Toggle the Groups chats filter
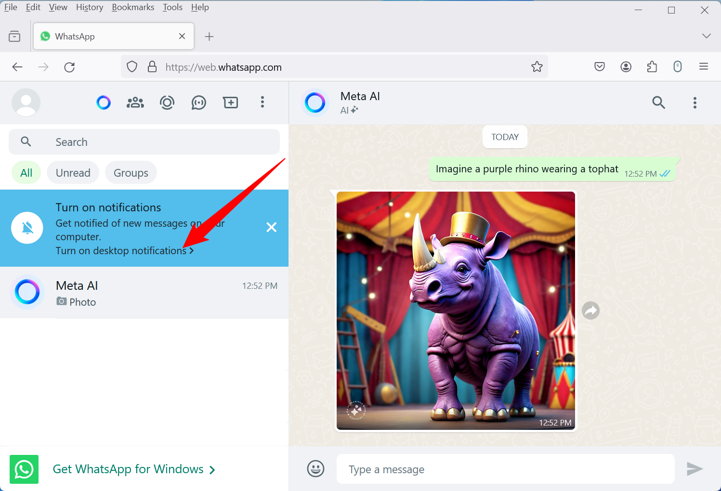The width and height of the screenshot is (721, 491). 131,172
